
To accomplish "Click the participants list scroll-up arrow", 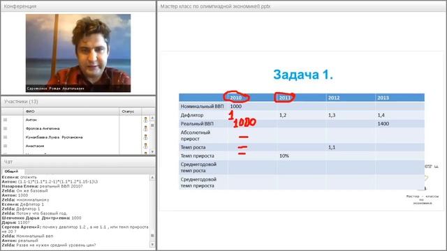I will coord(152,118).
